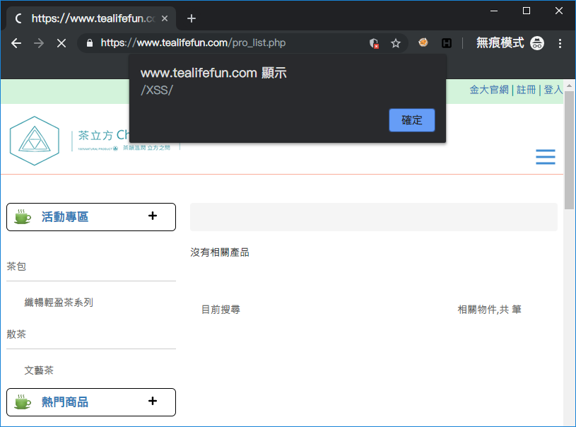Click the 熱門商品 heading
The height and width of the screenshot is (427, 576).
(65, 402)
